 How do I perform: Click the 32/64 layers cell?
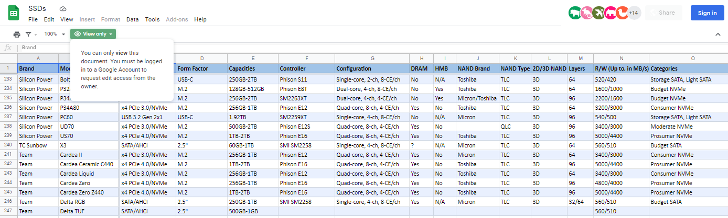coord(580,202)
